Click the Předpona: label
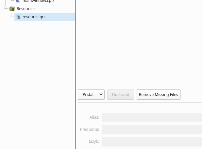202x149 pixels. 90,129
